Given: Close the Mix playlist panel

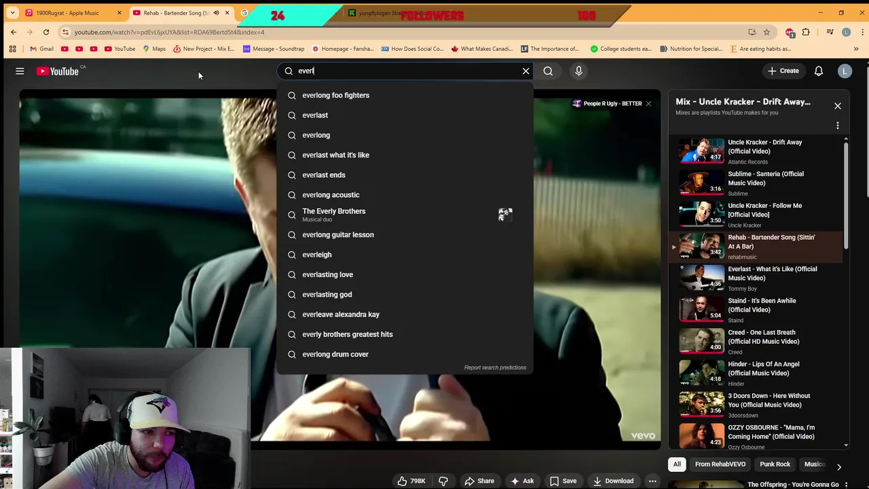Looking at the screenshot, I should point(837,106).
